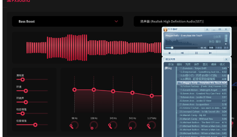Screen dimensions: 237x137
Task: Select track 26 Michael Bolton - The Best Of Love
Action: click(x=202, y=122)
